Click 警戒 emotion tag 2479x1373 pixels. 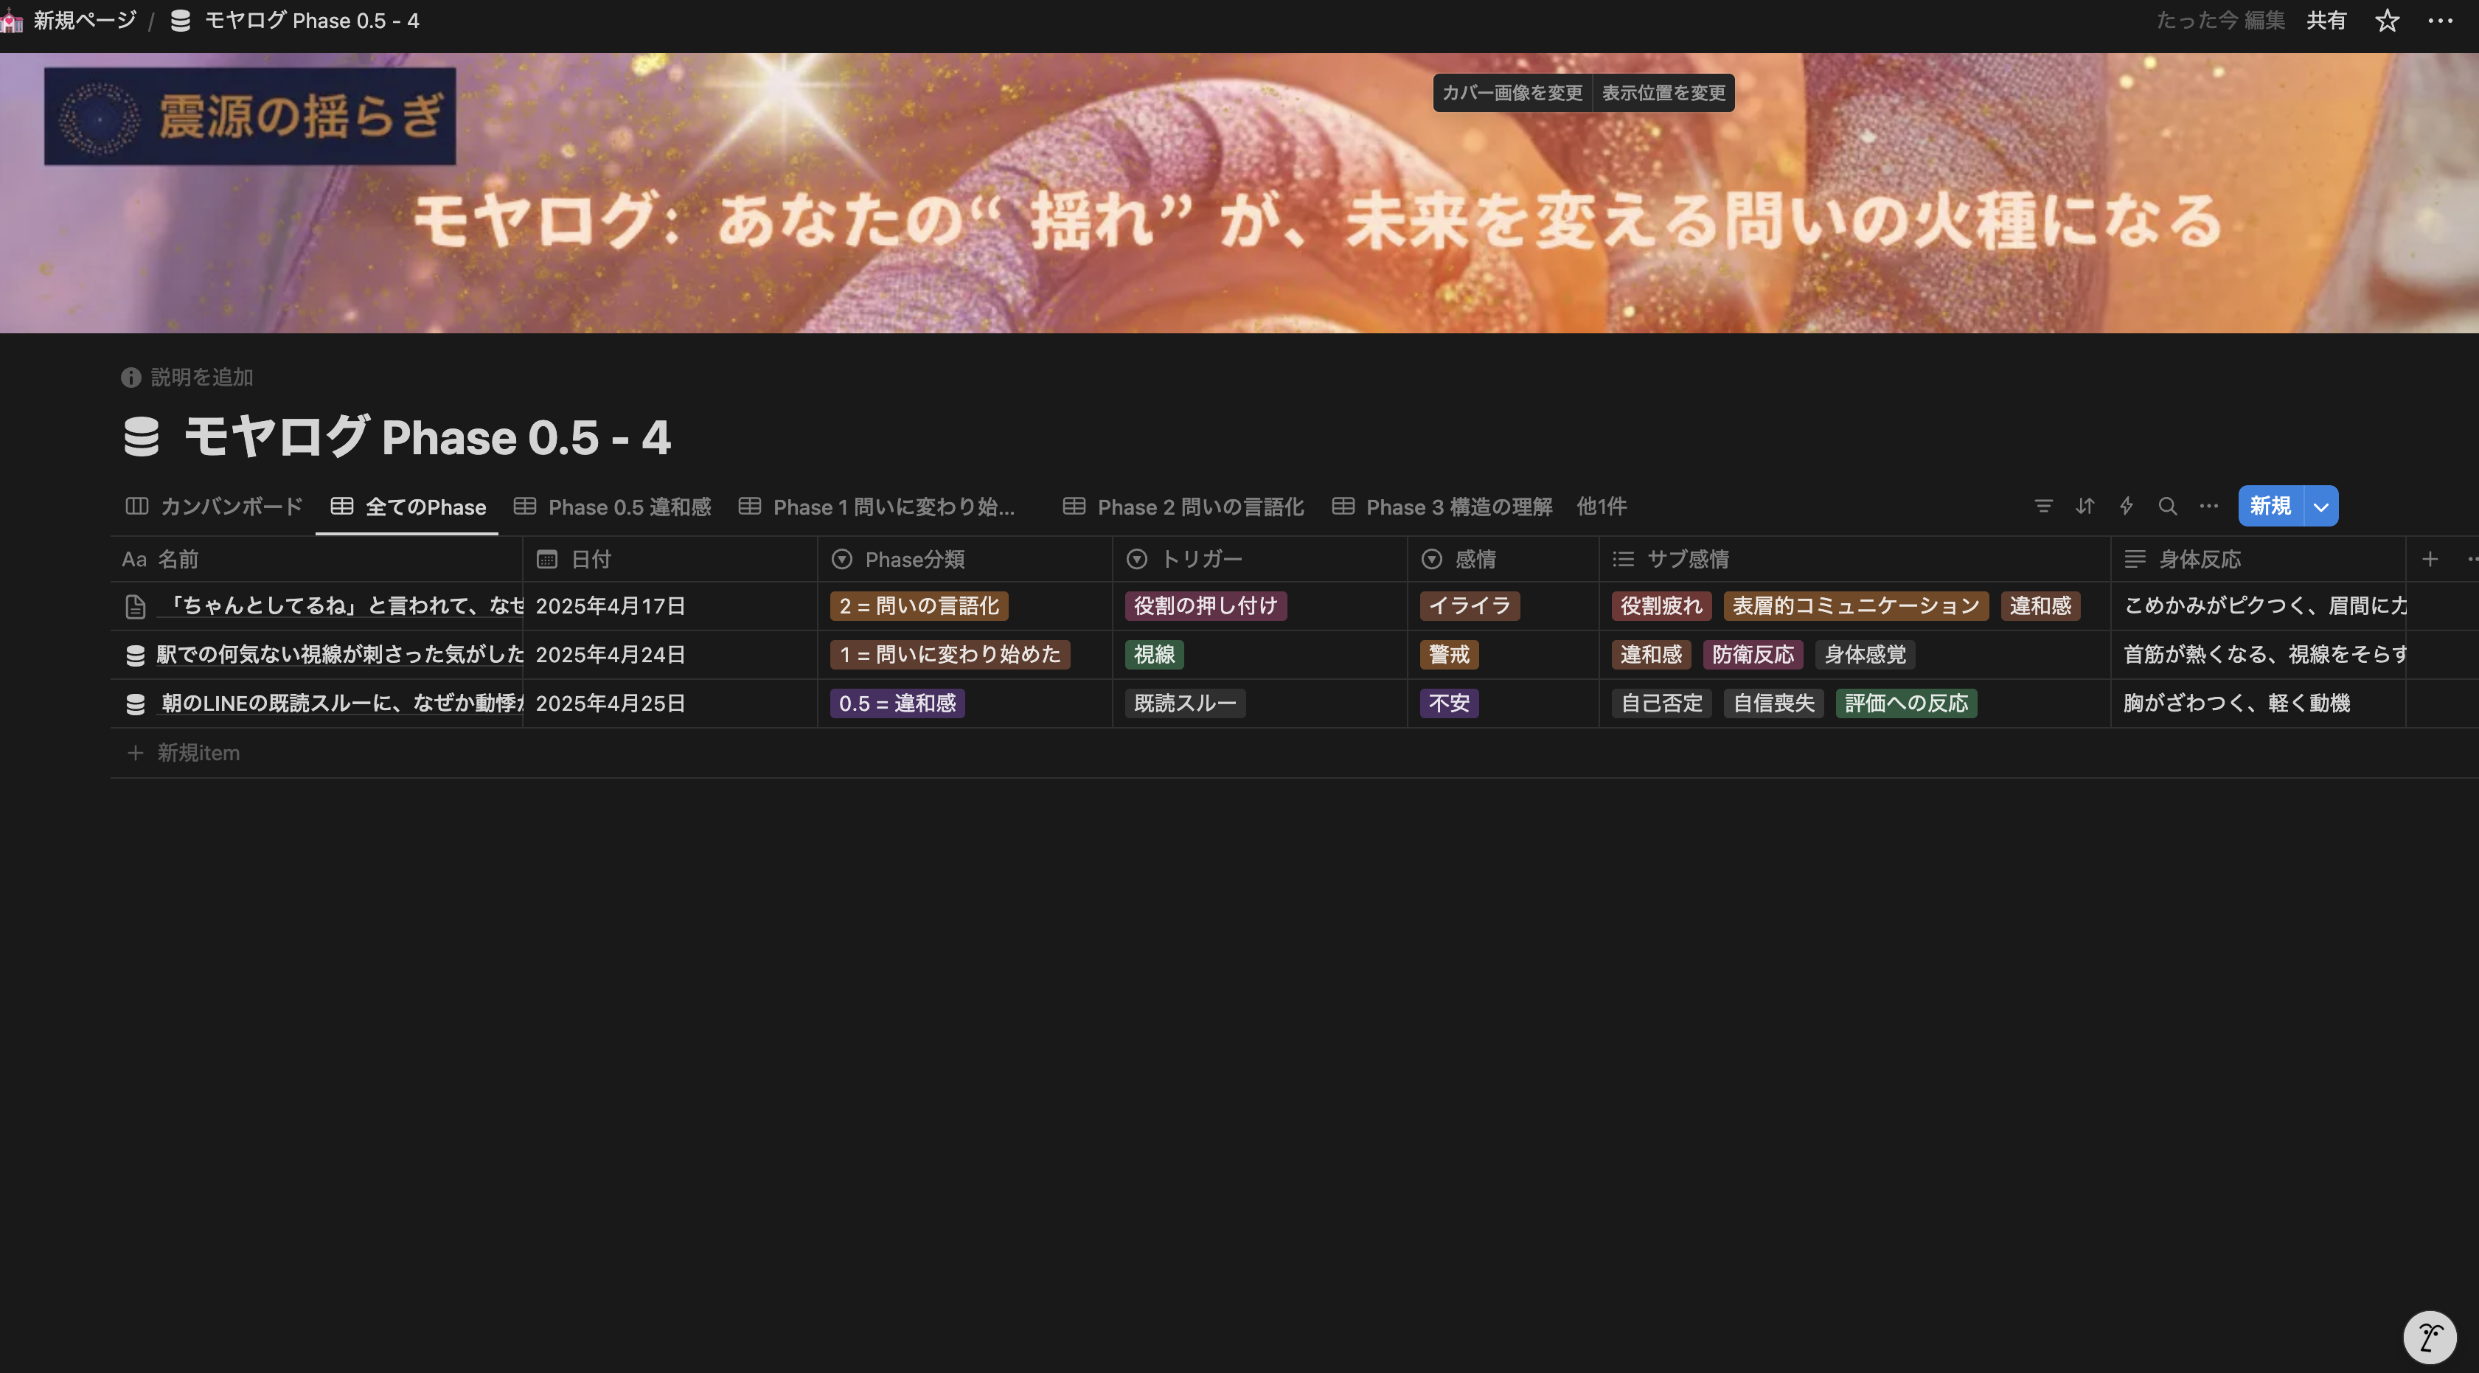point(1450,656)
